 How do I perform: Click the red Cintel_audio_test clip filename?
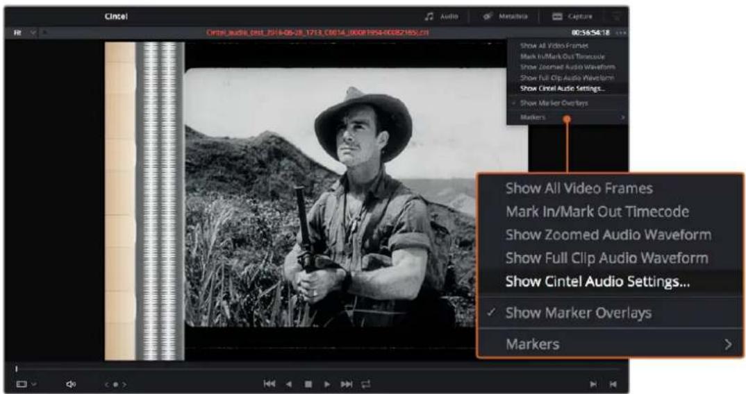(317, 33)
